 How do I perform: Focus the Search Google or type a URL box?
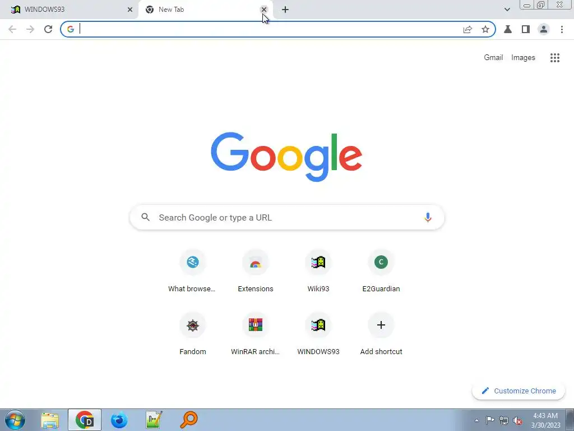point(287,217)
